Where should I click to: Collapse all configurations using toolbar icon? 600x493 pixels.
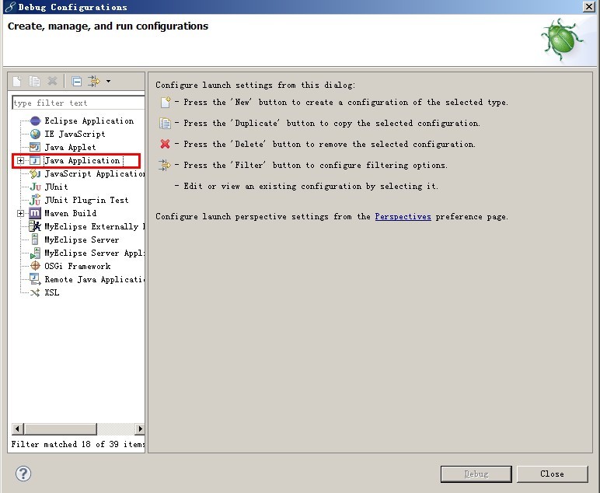tap(76, 81)
